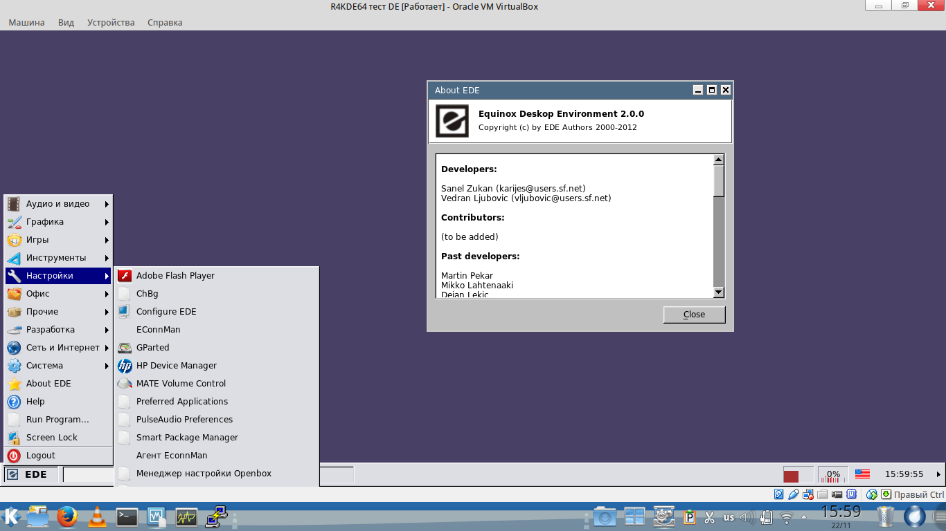Select Run Program... in the EDE menu
This screenshot has height=531, width=946.
click(58, 419)
